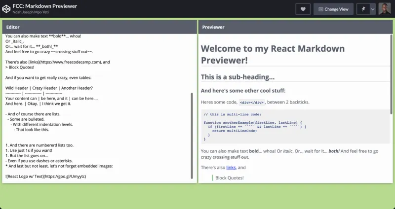The image size is (395, 209).
Task: Expand the pin dropdown chevron
Action: point(373,9)
